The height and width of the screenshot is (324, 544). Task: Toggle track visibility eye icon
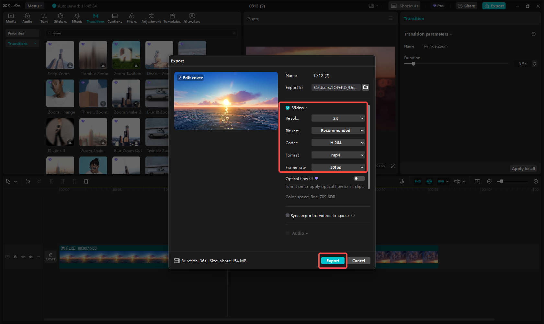click(23, 257)
